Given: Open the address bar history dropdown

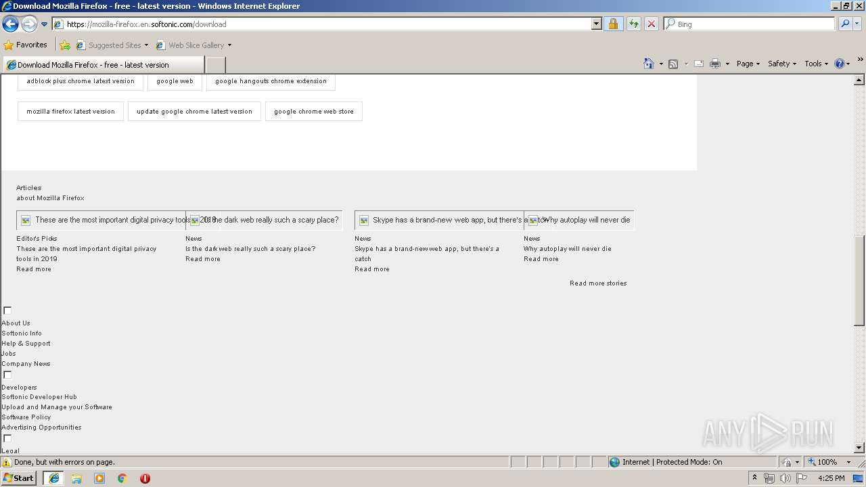Looking at the screenshot, I should pyautogui.click(x=596, y=24).
